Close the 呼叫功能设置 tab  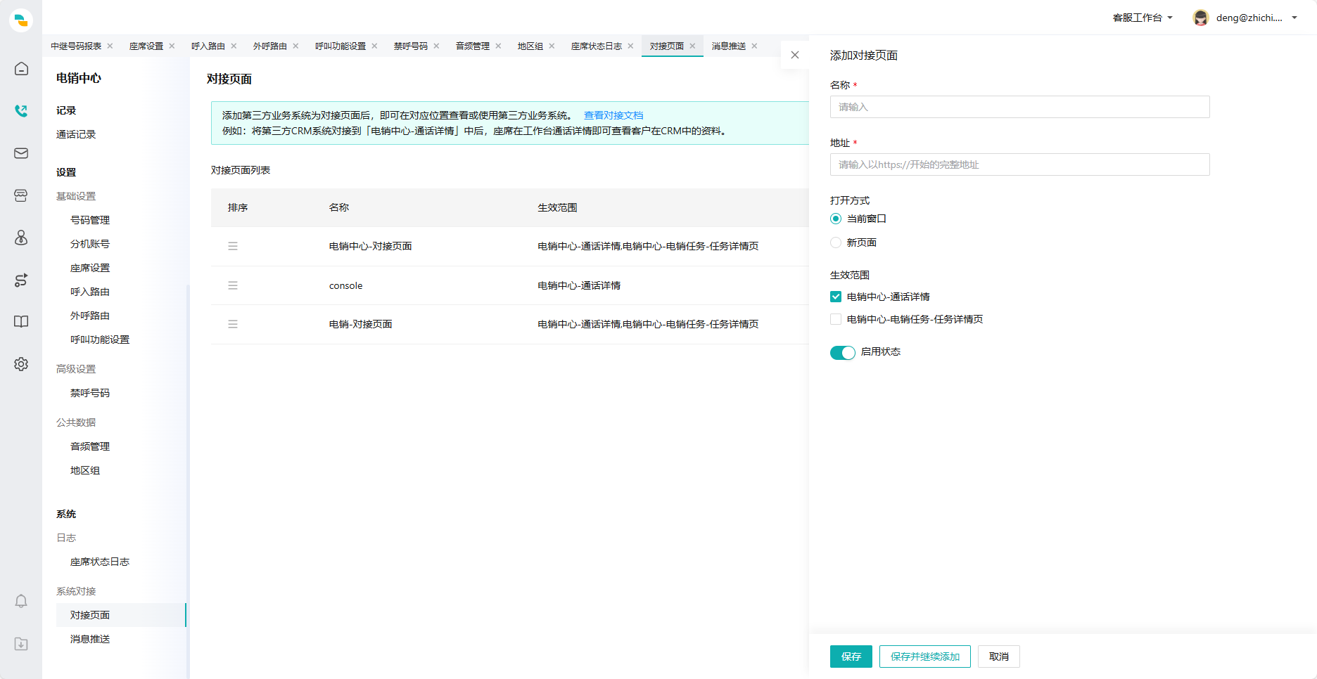tap(374, 46)
